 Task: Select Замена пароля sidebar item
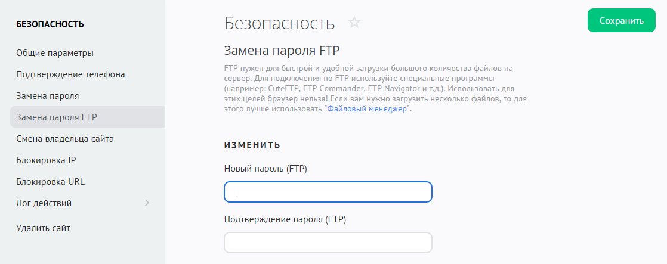[48, 95]
